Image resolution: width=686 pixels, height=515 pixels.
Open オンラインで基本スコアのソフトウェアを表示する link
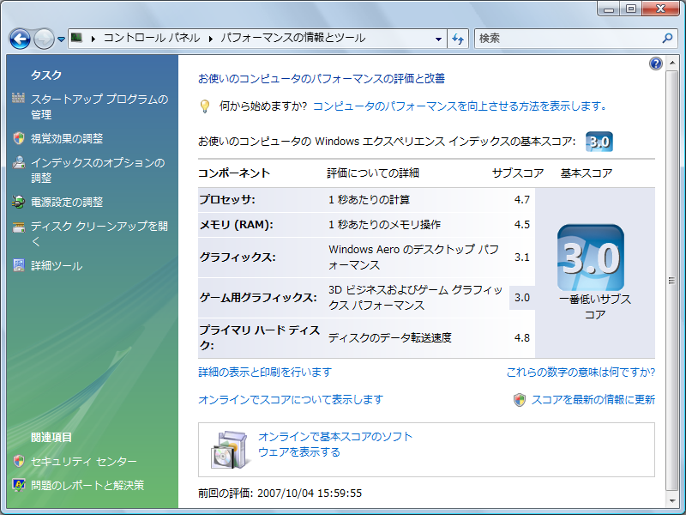click(334, 444)
